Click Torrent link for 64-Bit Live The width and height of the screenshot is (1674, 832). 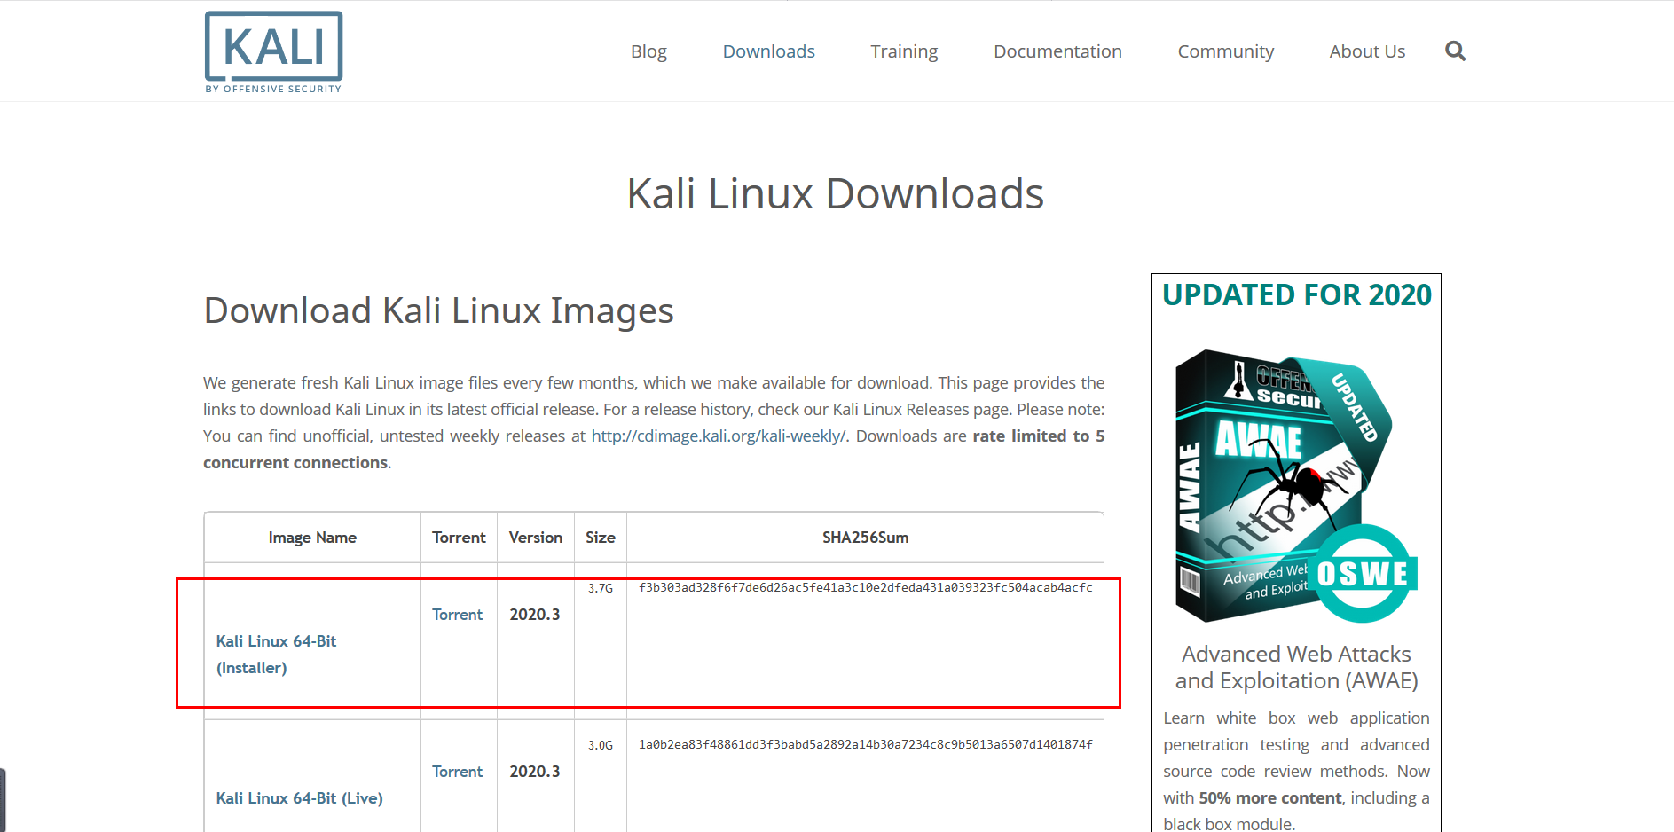457,771
